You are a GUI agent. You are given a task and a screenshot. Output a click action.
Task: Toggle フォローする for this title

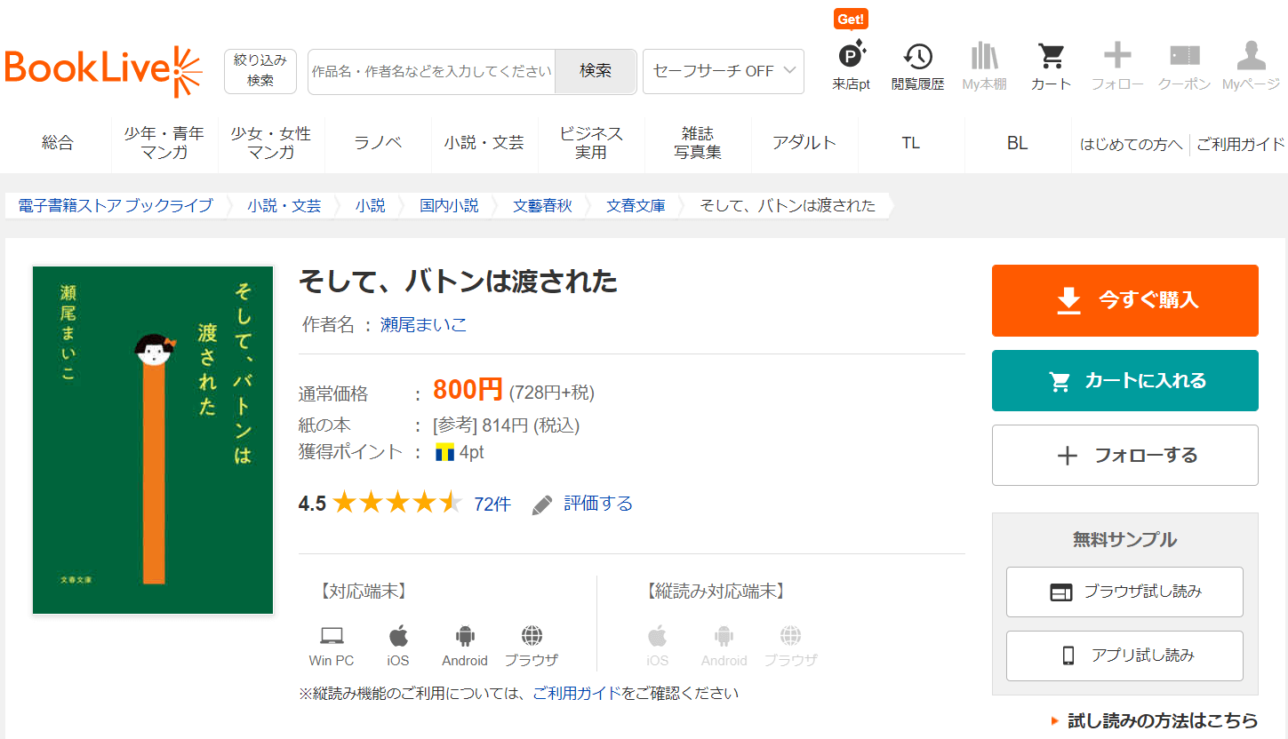pos(1124,456)
